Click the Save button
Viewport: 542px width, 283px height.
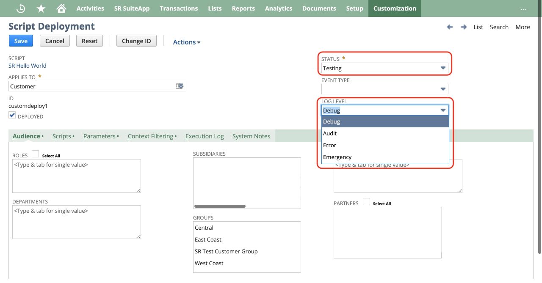point(21,41)
